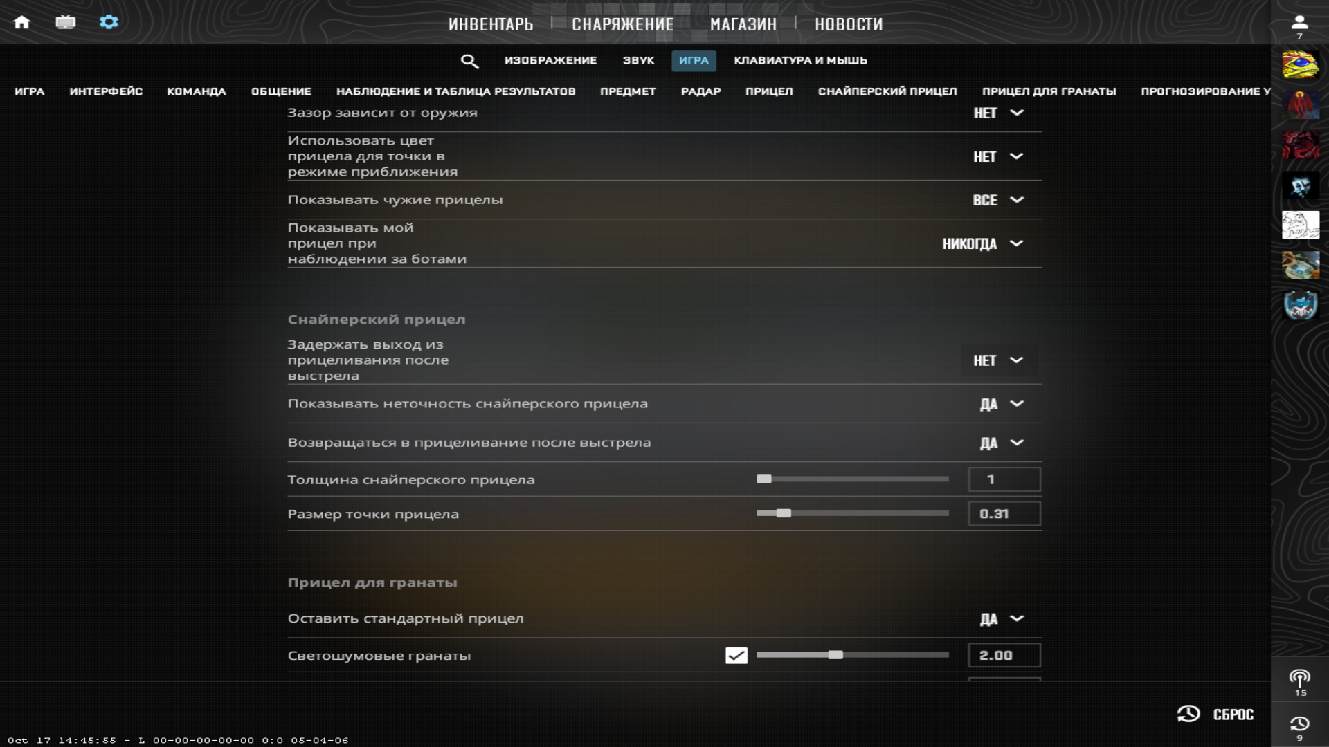Open the Показывать чужие прицелы dropdown
The height and width of the screenshot is (747, 1329).
(x=997, y=200)
